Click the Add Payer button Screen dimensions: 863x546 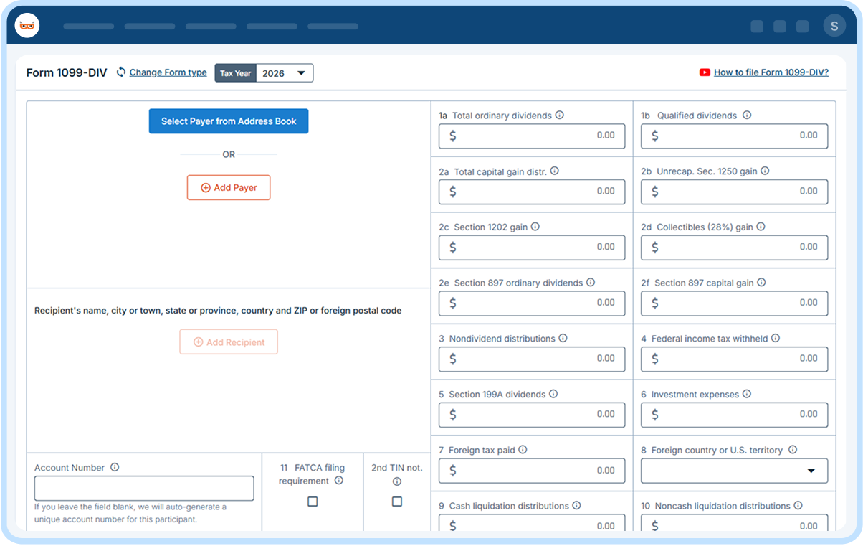229,187
